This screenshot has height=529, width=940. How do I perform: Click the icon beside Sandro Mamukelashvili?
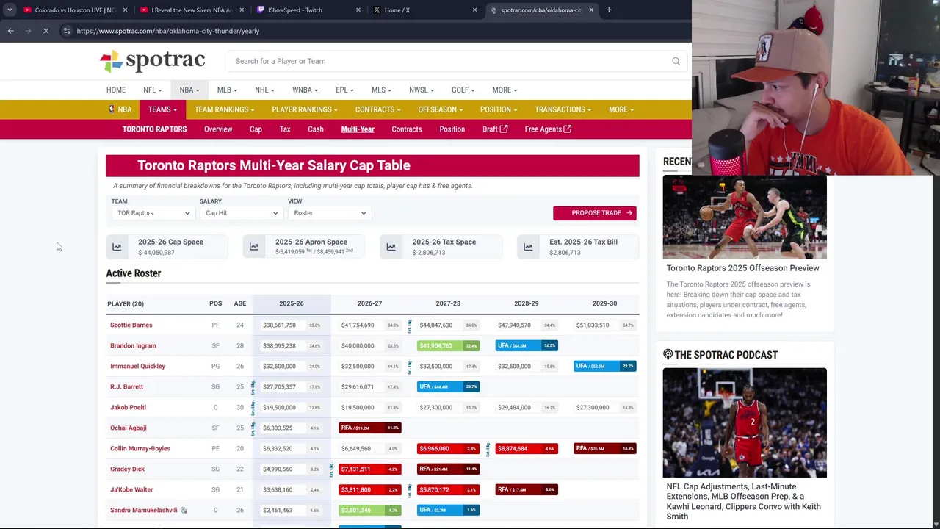184,510
